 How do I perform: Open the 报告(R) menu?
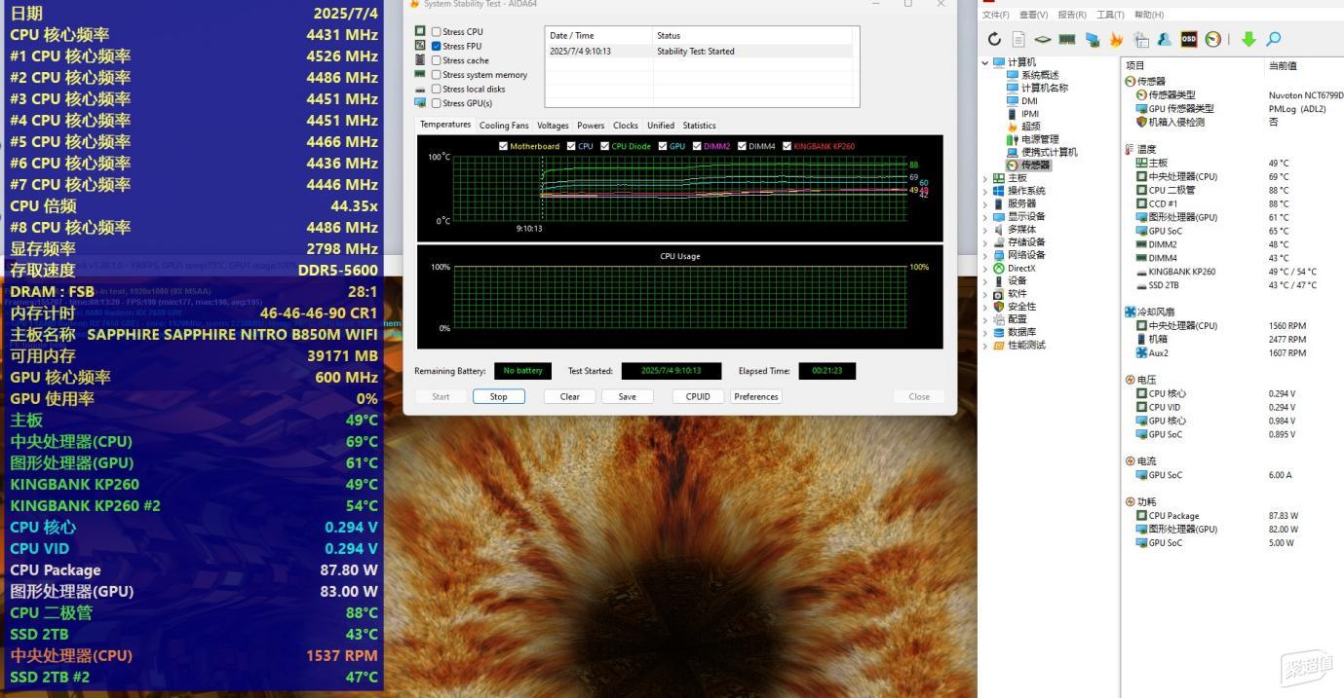(x=1072, y=15)
